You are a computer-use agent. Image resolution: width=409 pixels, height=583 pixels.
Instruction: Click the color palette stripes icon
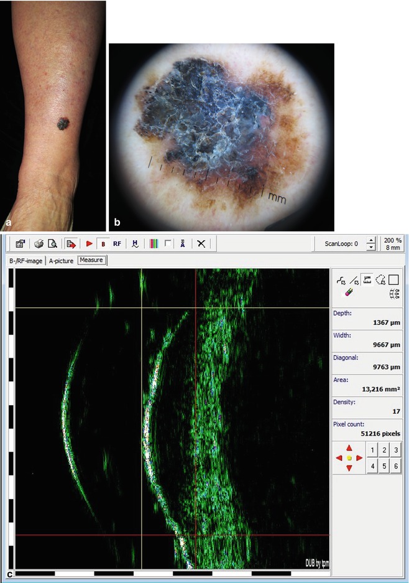point(154,244)
